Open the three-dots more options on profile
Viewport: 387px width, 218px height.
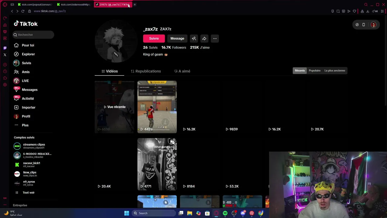215,38
